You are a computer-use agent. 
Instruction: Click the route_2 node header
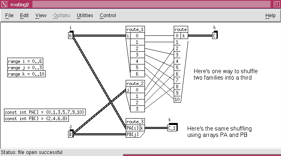tap(135, 84)
